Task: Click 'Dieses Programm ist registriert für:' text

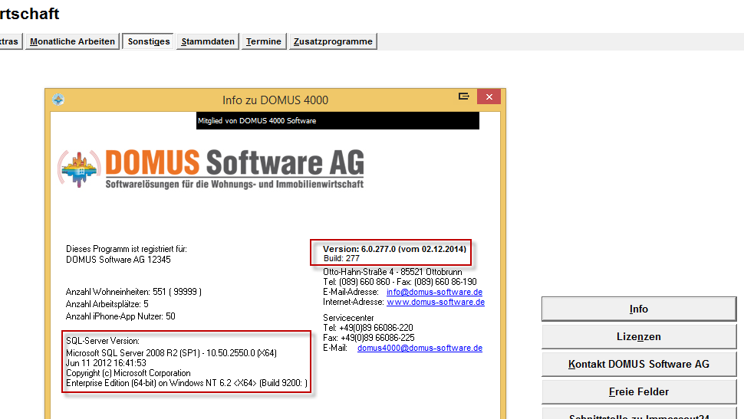Action: coord(127,249)
